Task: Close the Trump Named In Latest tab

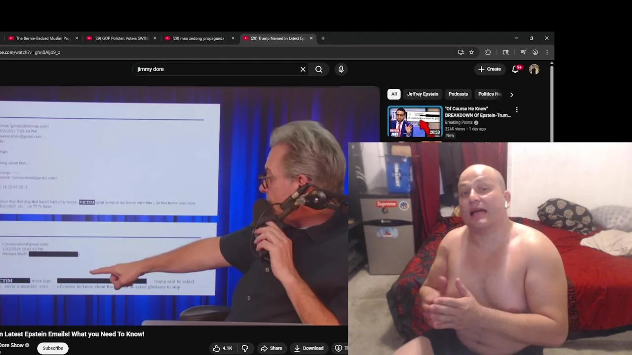Action: (311, 38)
